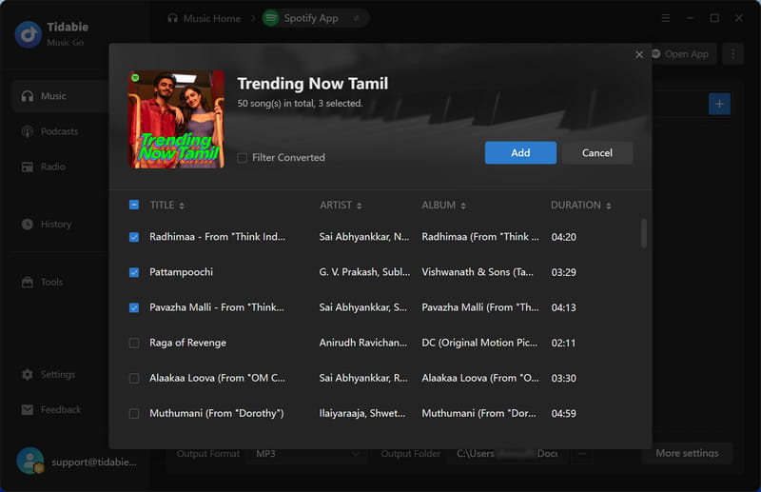Viewport: 761px width, 492px height.
Task: Toggle the select-all checkbox in header
Action: click(134, 205)
